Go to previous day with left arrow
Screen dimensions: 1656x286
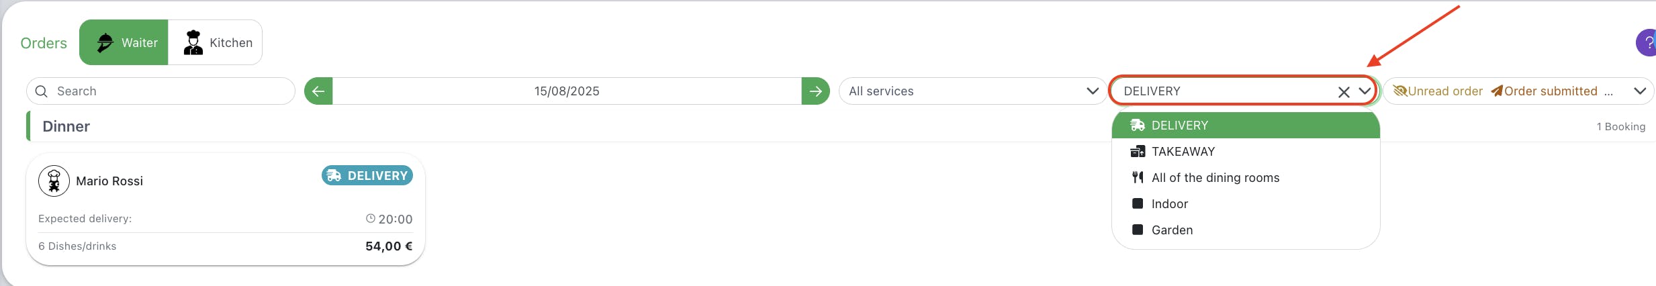318,91
